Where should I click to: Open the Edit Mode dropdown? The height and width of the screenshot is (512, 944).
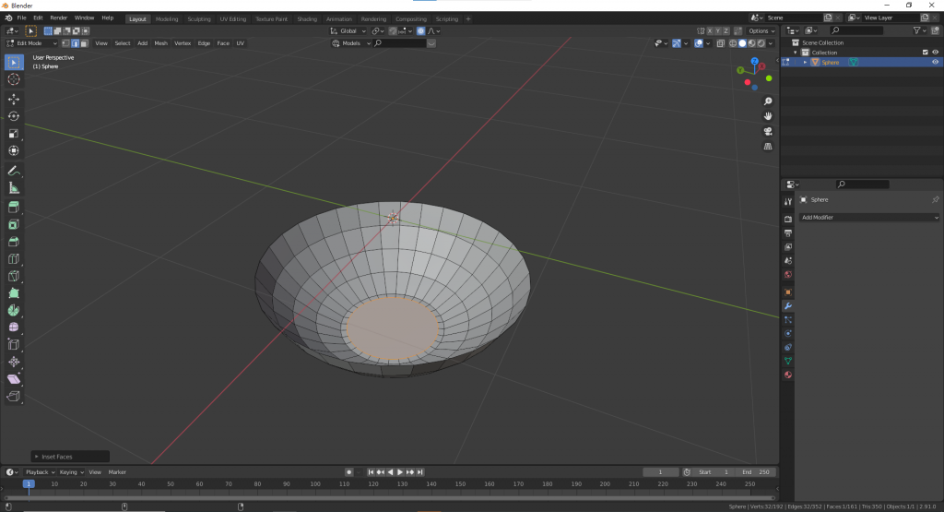(32, 43)
